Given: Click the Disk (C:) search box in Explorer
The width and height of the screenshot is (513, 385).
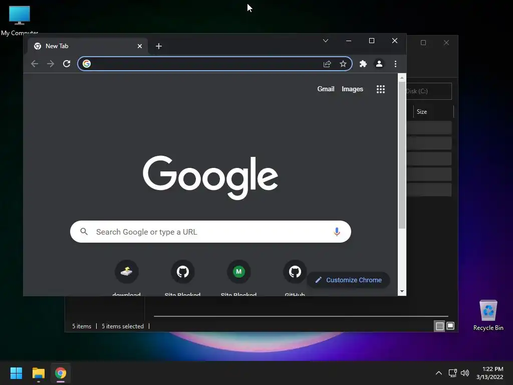Looking at the screenshot, I should (x=429, y=91).
